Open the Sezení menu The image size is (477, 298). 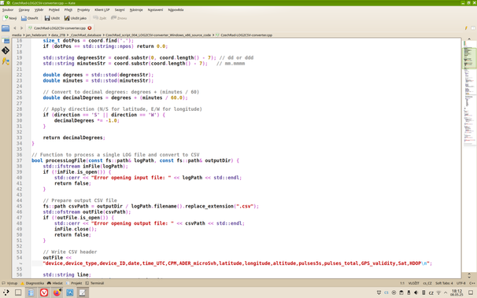pos(120,9)
